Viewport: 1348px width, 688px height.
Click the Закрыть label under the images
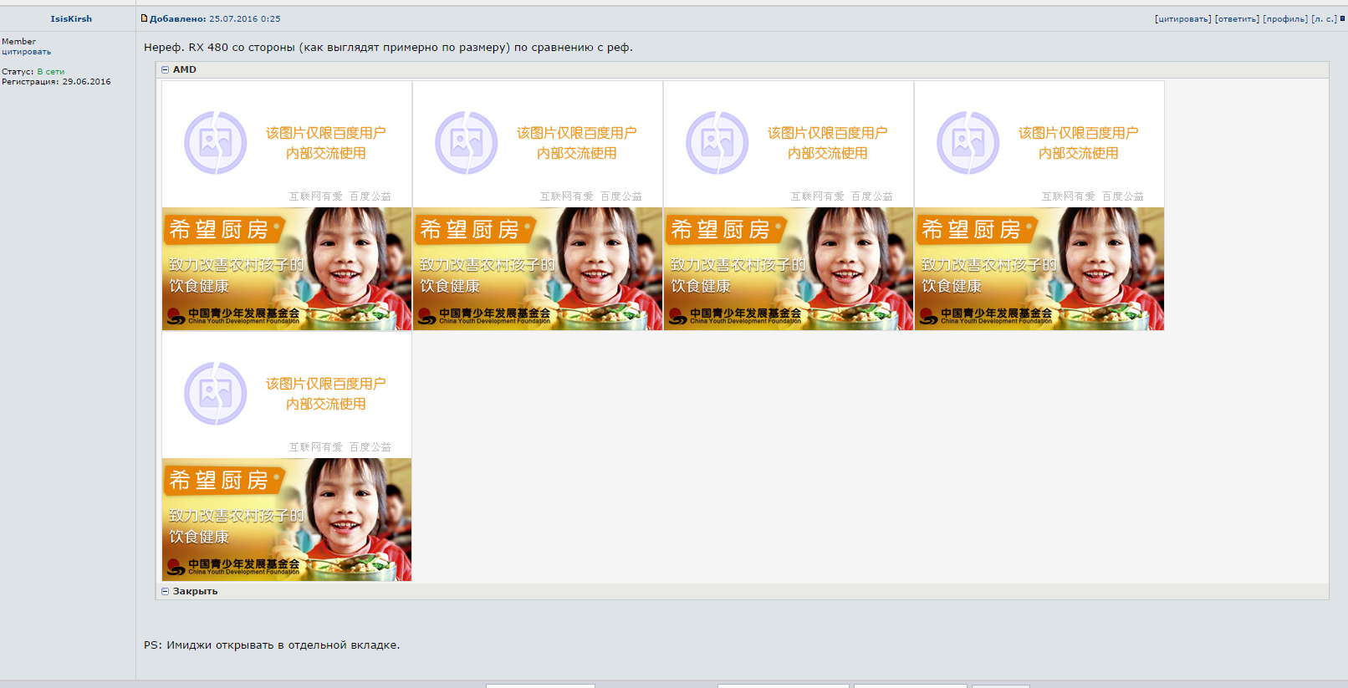[195, 592]
